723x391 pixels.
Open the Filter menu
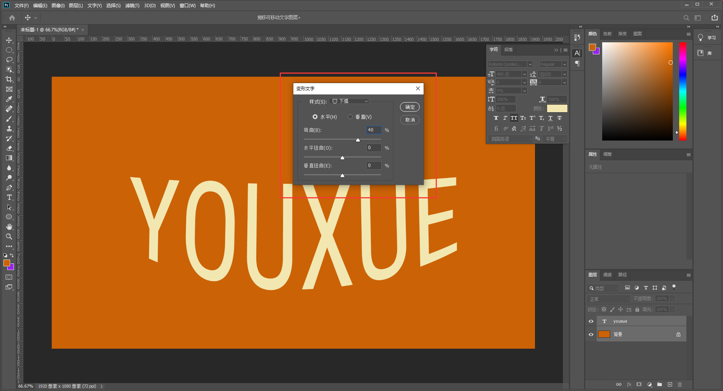[132, 6]
